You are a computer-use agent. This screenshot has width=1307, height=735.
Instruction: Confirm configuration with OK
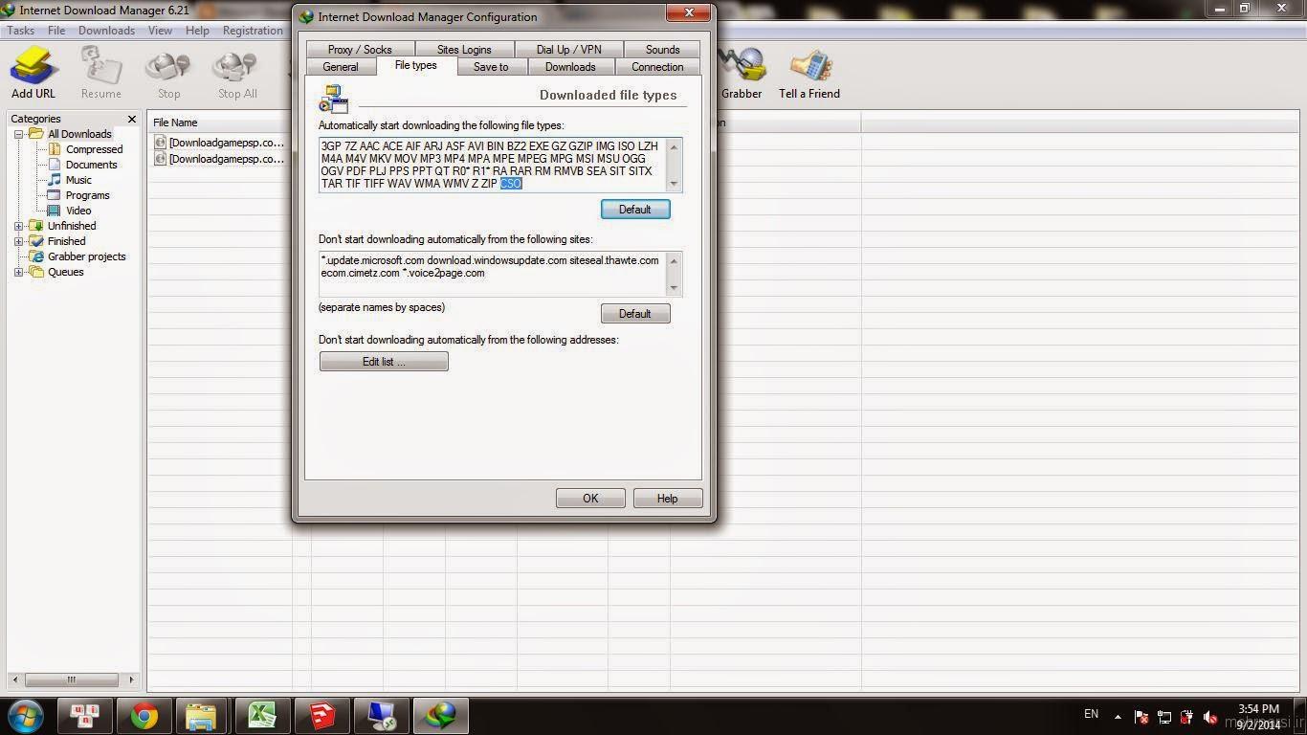coord(590,498)
